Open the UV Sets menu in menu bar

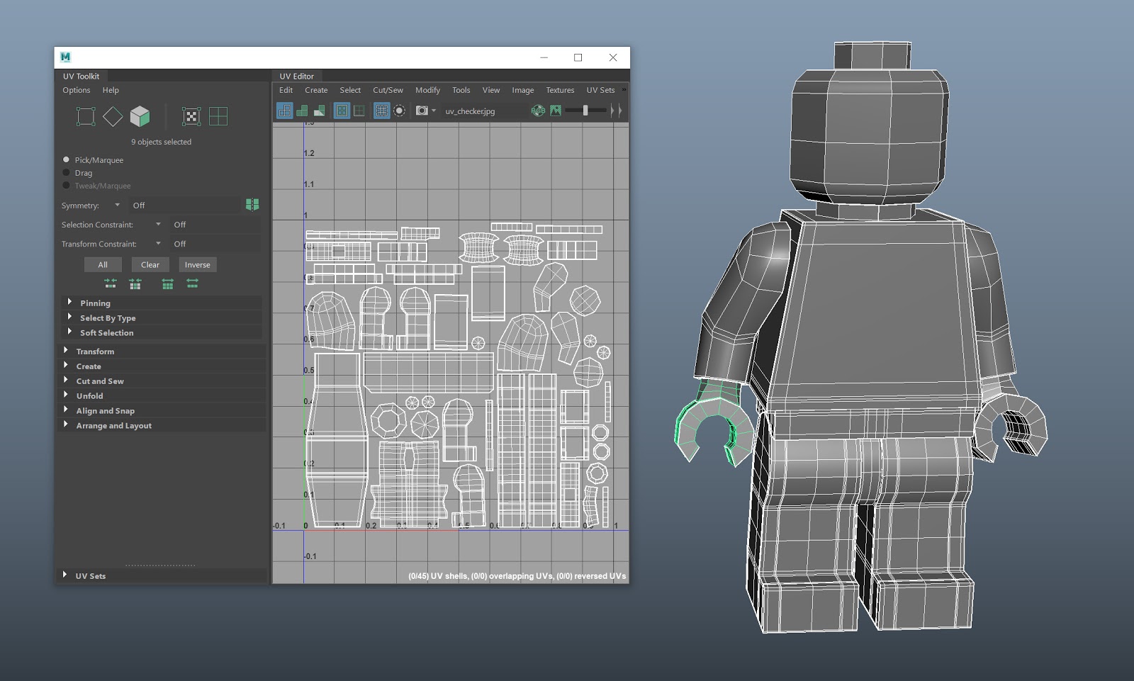pos(600,90)
